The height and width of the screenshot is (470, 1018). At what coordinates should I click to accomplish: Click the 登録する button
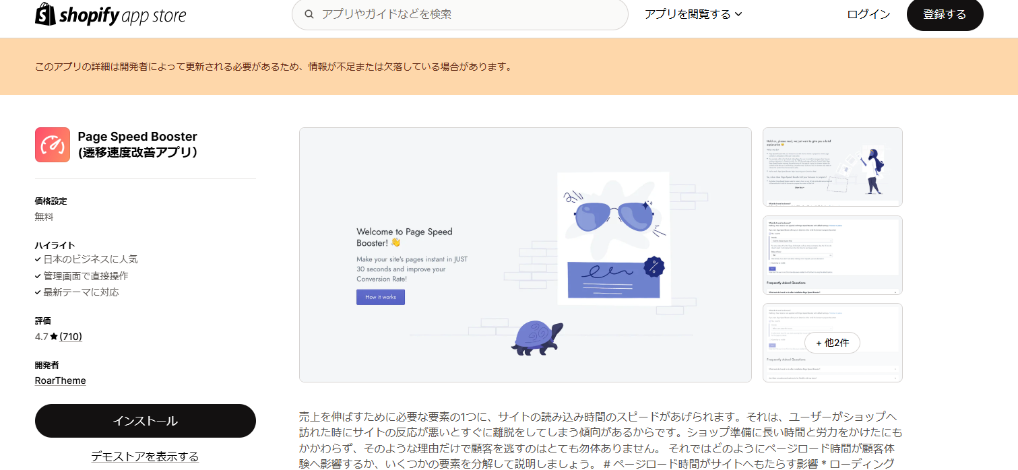(945, 14)
